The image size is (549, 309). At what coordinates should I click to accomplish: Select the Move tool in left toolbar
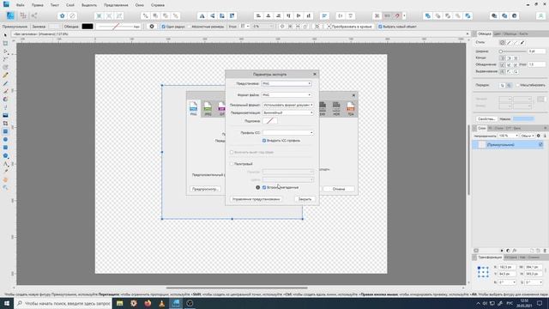[5, 35]
